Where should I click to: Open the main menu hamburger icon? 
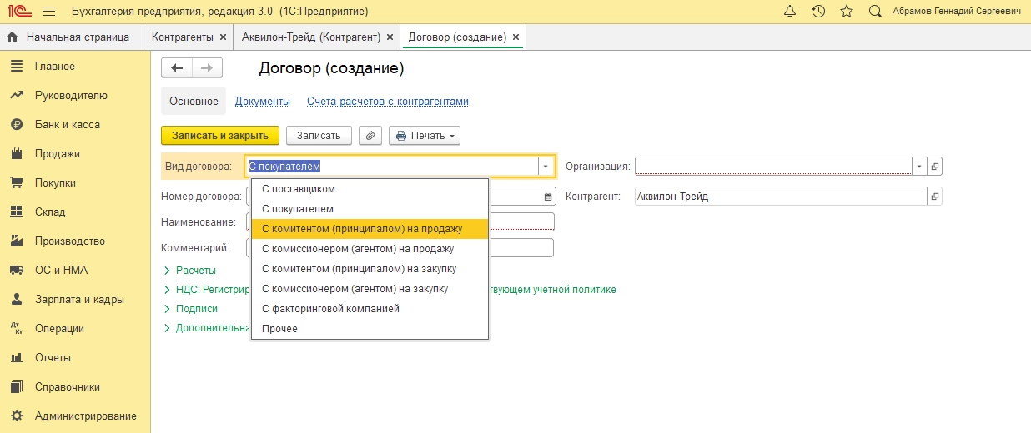48,12
